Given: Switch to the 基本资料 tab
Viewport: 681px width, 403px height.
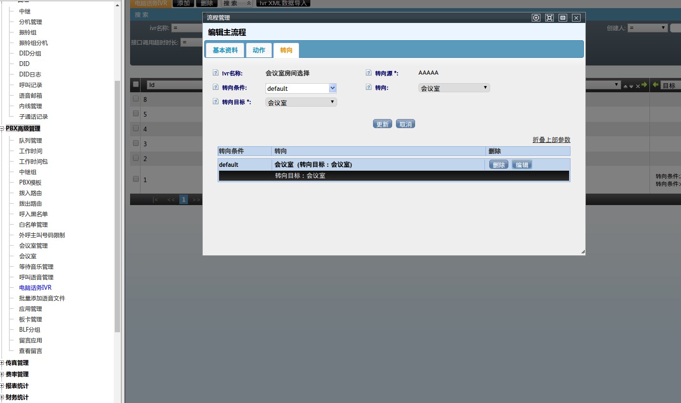Looking at the screenshot, I should (225, 50).
